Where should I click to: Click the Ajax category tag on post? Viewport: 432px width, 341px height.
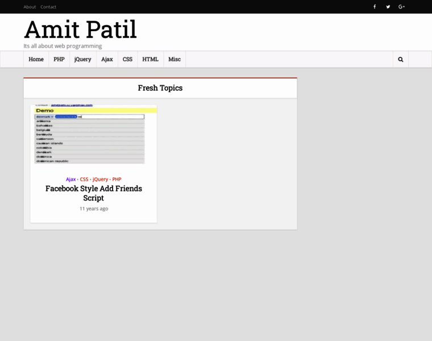coord(71,180)
